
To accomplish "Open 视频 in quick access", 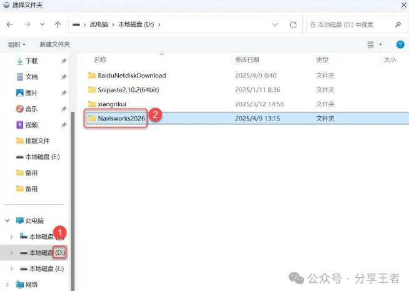I will tap(31, 125).
